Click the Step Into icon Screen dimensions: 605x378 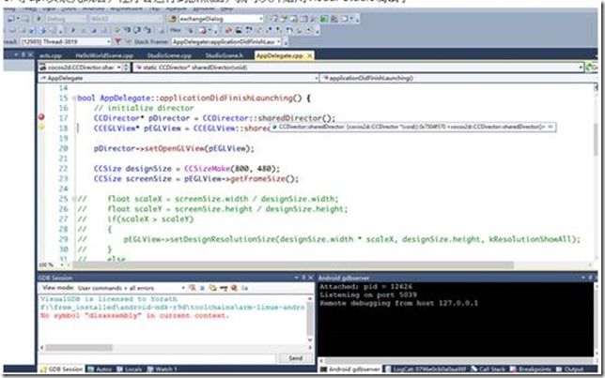click(127, 30)
